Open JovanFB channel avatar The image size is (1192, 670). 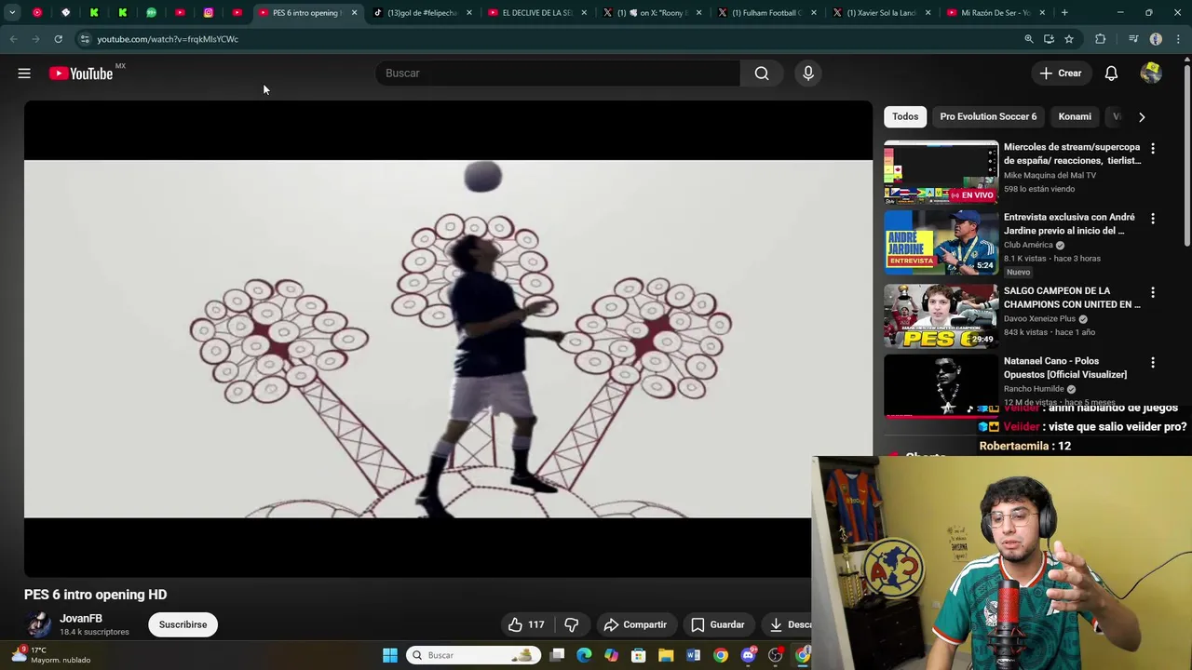[x=38, y=624]
